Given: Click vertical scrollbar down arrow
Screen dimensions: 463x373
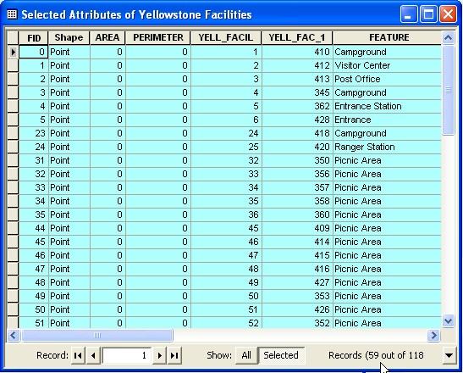Looking at the screenshot, I should coord(449,321).
